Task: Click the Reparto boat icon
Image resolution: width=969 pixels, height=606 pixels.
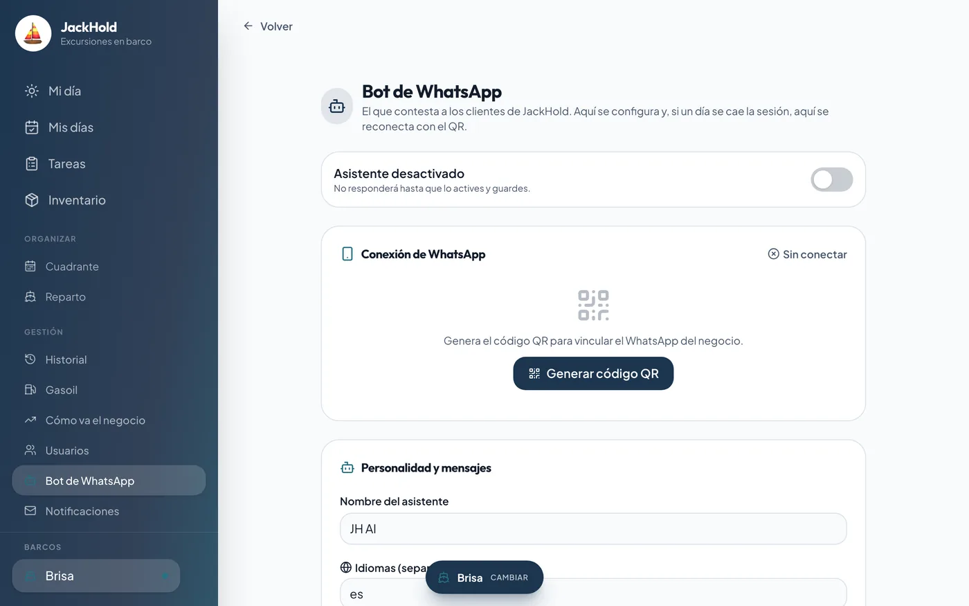Action: click(30, 296)
